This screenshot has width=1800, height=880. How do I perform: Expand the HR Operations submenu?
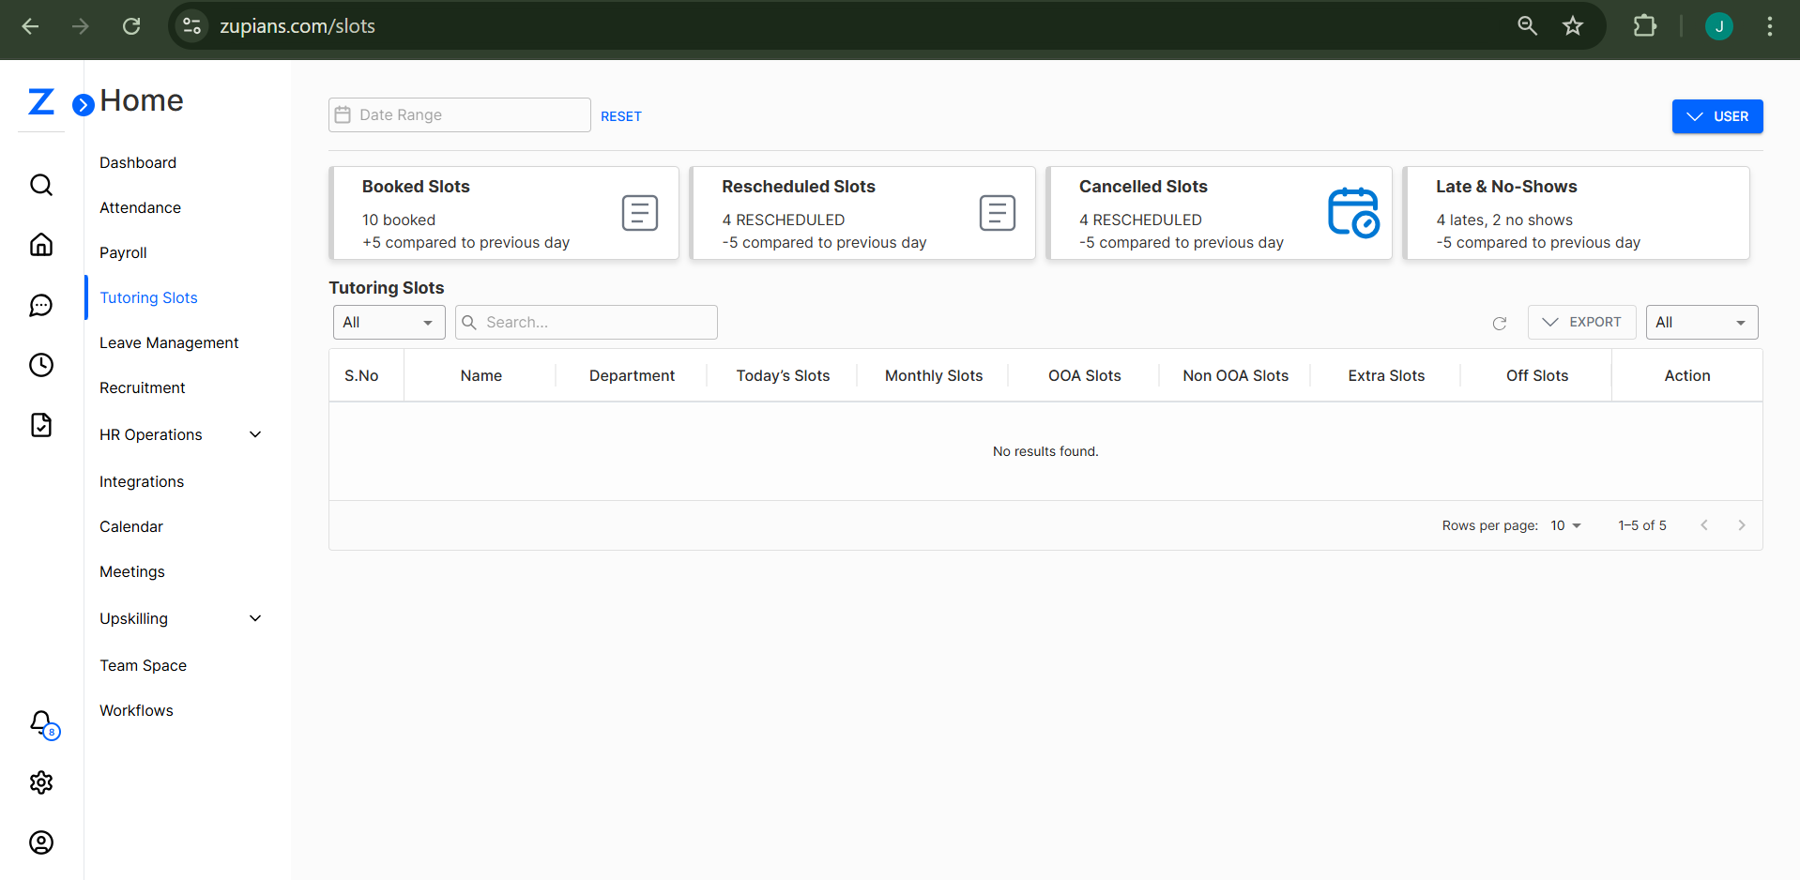[255, 434]
